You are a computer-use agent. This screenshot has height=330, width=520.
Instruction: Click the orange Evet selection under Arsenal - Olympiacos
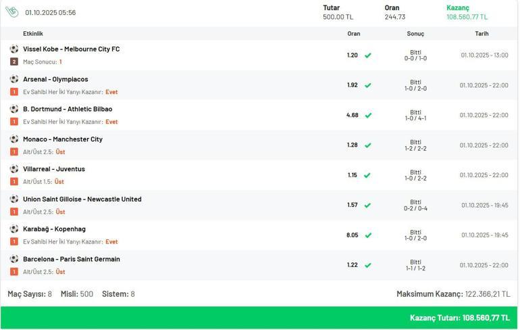pos(111,92)
